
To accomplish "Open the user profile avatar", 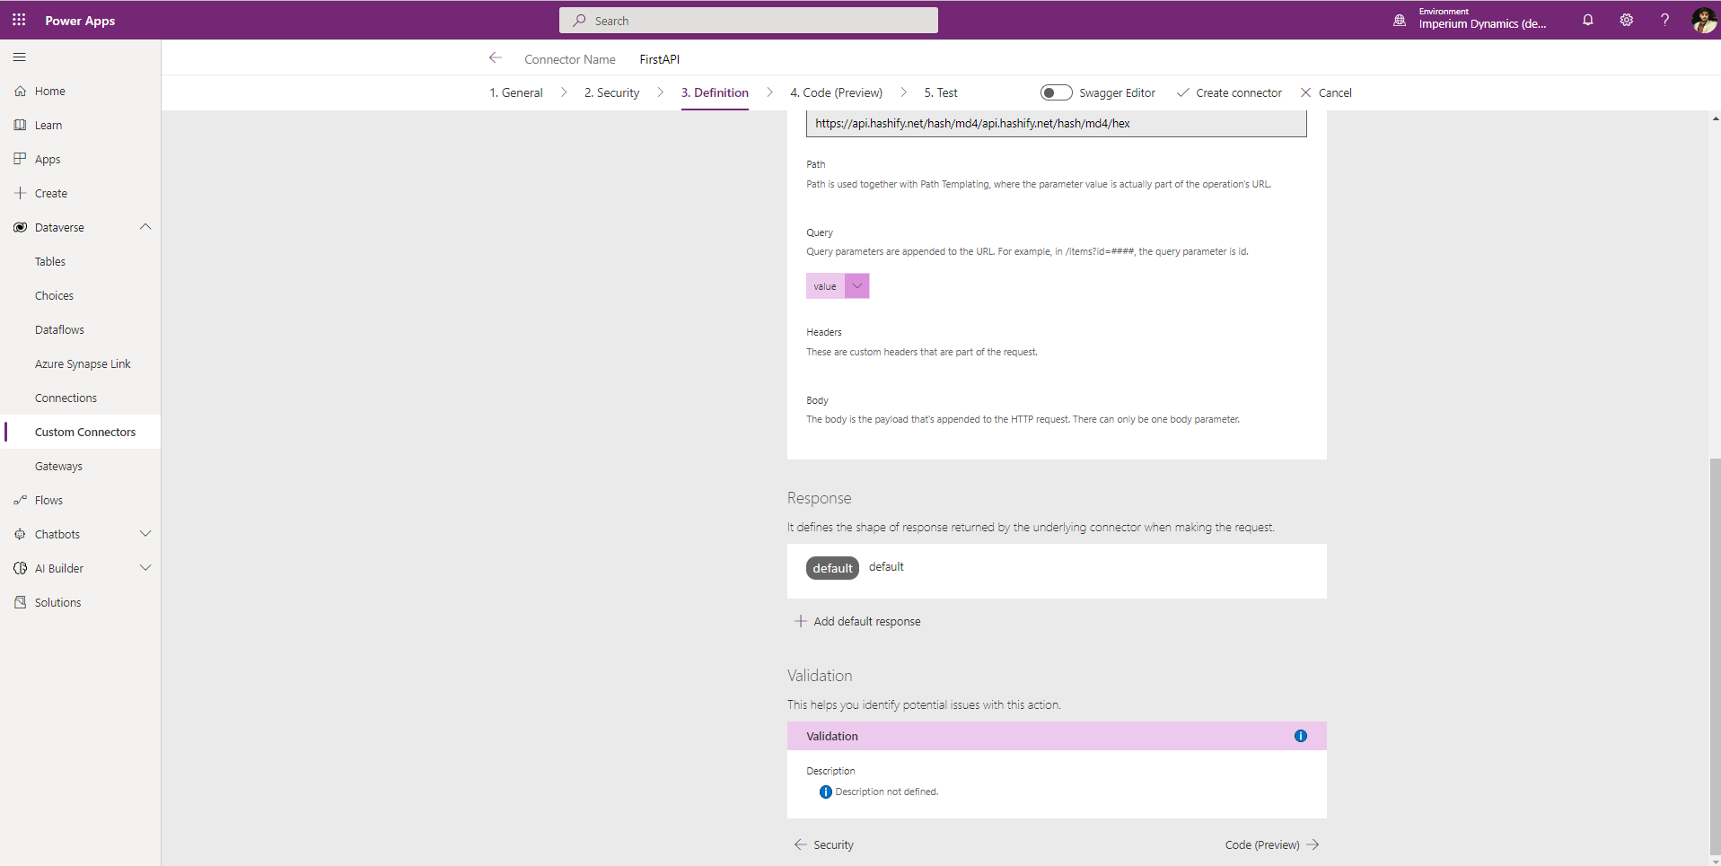I will (x=1703, y=20).
